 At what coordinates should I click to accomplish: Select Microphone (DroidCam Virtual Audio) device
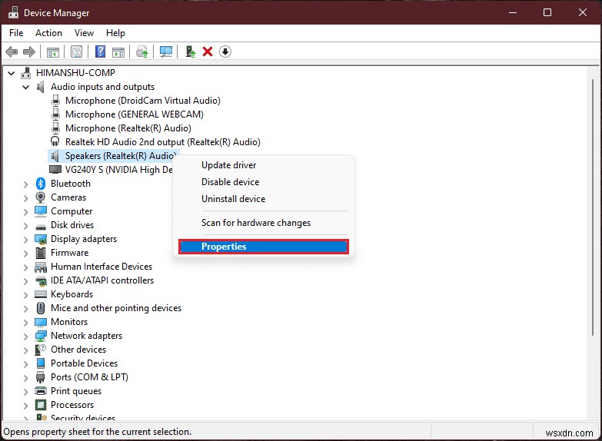[142, 100]
